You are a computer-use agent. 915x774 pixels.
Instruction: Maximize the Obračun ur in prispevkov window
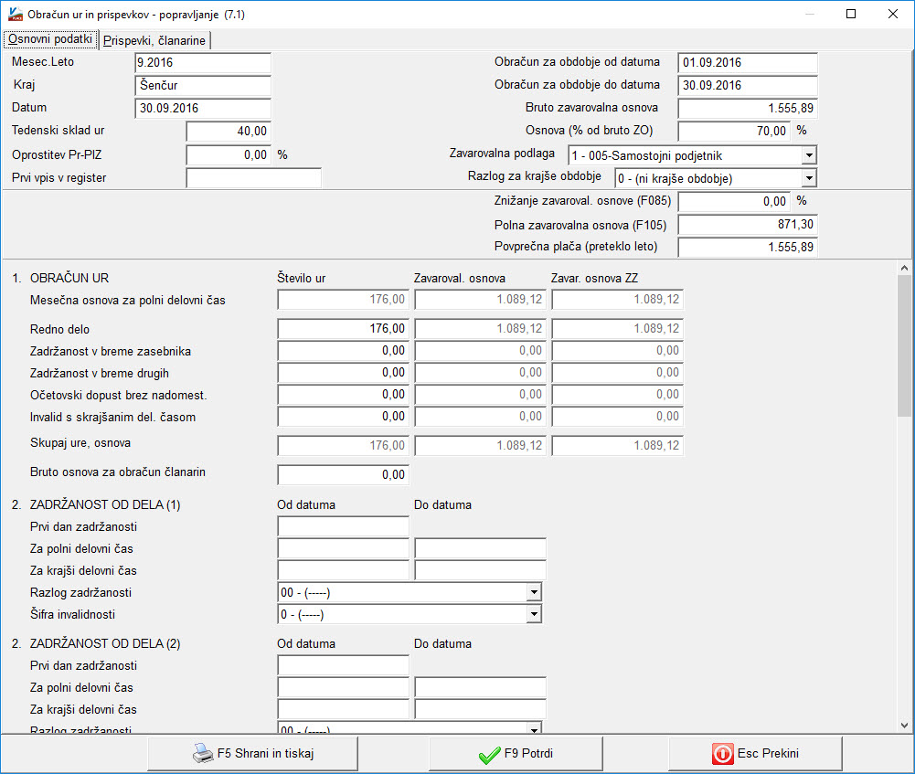point(851,14)
